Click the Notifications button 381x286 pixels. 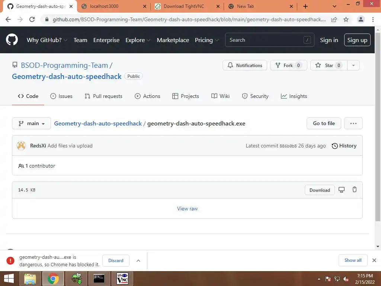(245, 65)
